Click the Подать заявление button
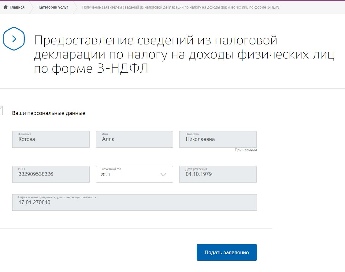Viewport: 345px width, 272px height. point(227,252)
